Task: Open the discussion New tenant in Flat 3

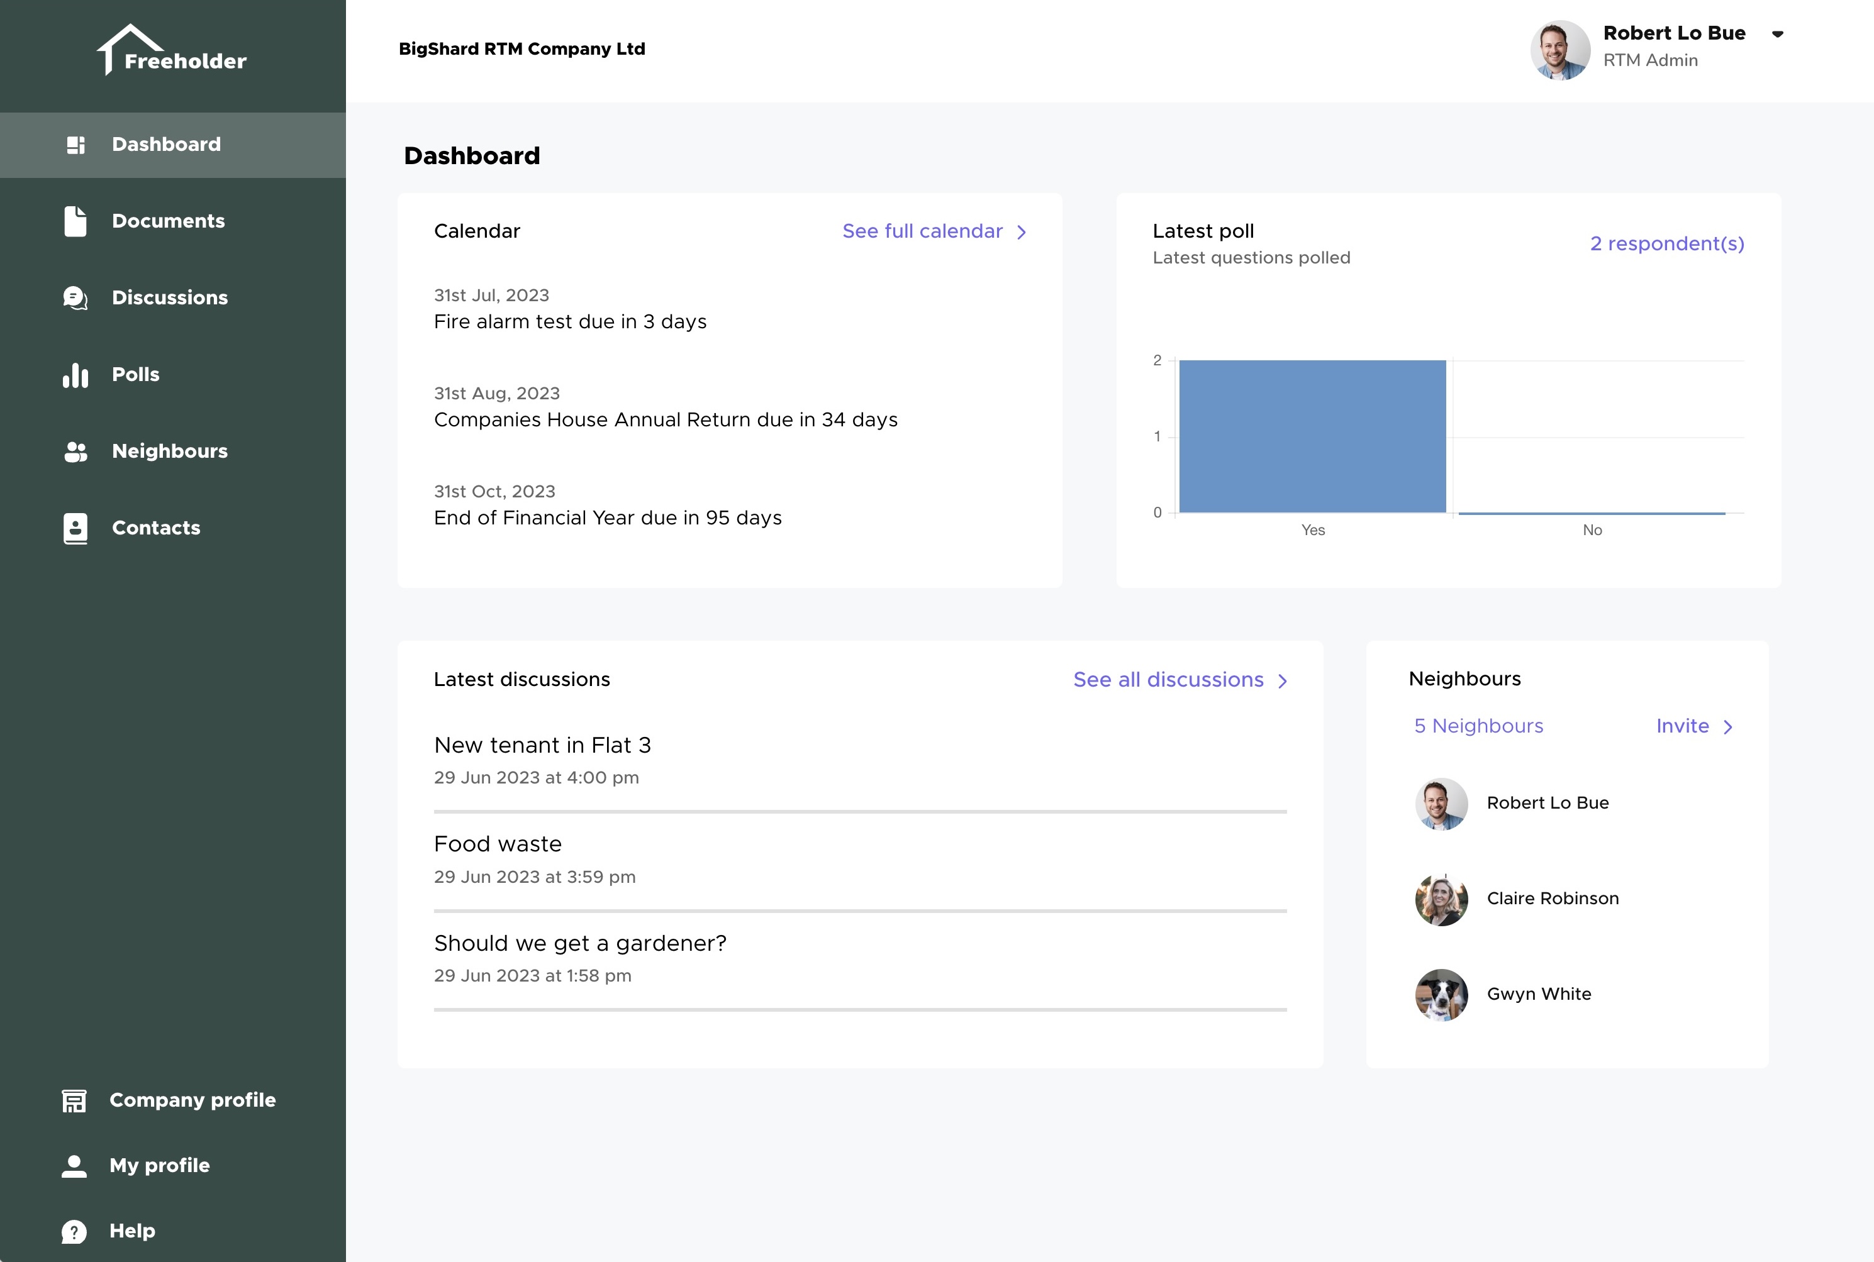Action: 544,745
